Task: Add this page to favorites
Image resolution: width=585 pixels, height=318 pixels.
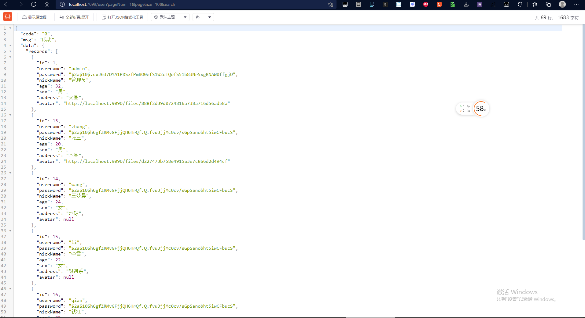Action: pos(330,4)
